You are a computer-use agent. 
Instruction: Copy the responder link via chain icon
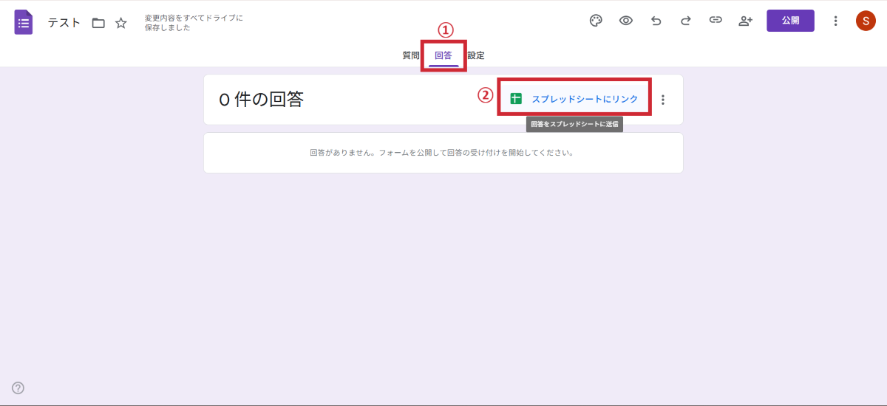click(x=716, y=21)
